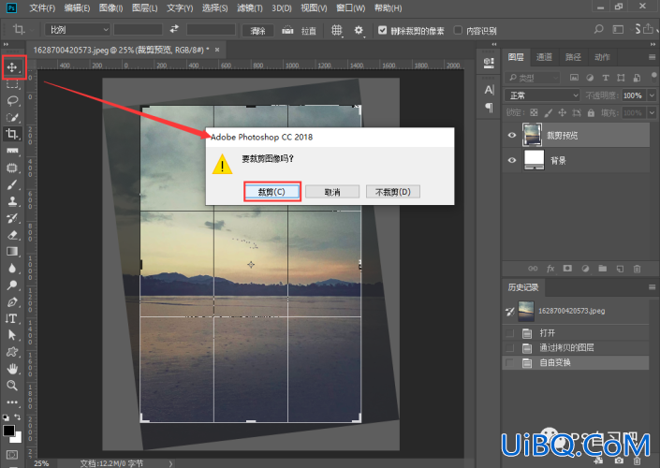Select the Quick Selection tool
The height and width of the screenshot is (468, 660).
(12, 117)
